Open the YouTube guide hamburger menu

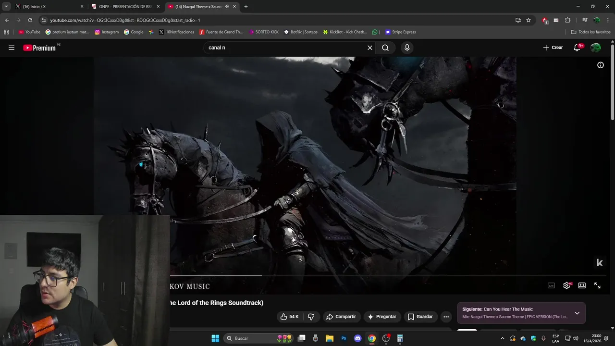[x=12, y=48]
